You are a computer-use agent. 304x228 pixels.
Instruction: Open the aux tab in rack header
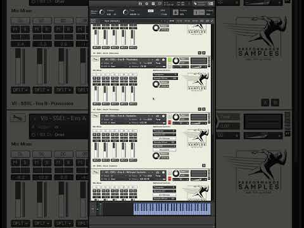click(207, 21)
